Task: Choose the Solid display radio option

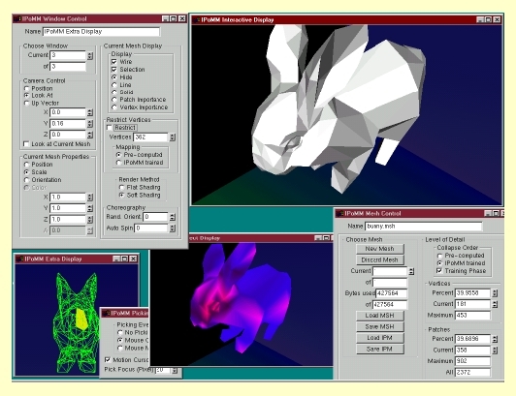Action: (x=114, y=92)
